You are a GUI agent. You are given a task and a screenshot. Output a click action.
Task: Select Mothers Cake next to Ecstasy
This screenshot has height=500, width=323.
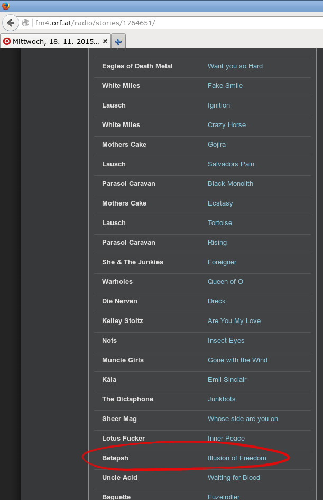(x=124, y=203)
